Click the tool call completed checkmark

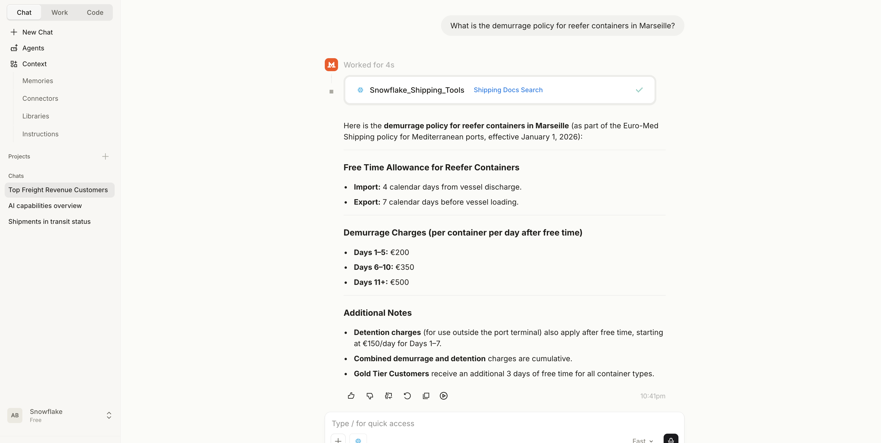[x=639, y=90]
